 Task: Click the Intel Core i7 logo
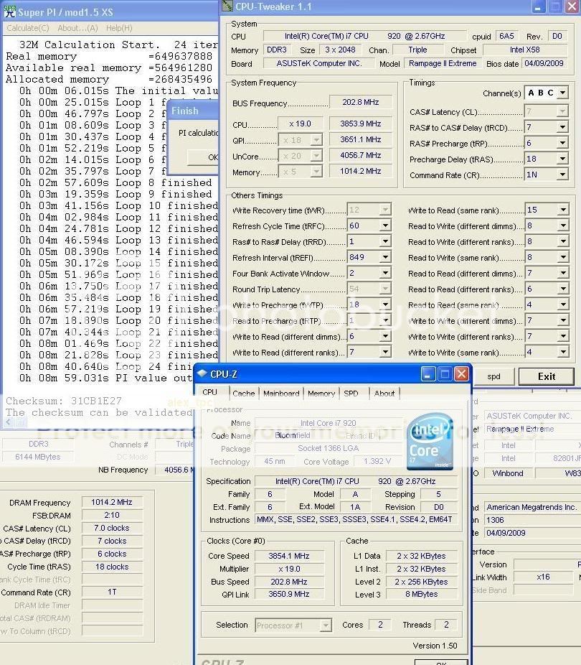(430, 442)
